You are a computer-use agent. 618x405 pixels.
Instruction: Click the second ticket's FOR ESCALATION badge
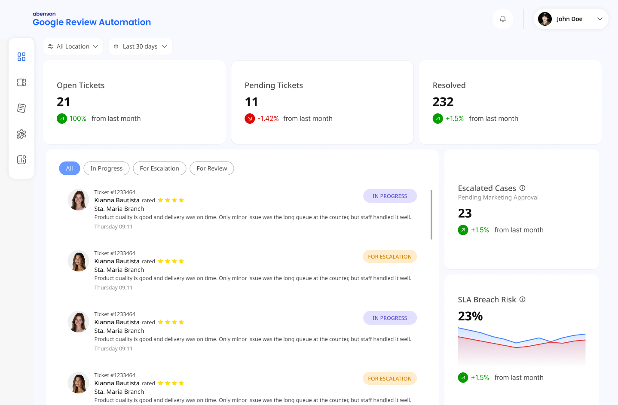(390, 257)
